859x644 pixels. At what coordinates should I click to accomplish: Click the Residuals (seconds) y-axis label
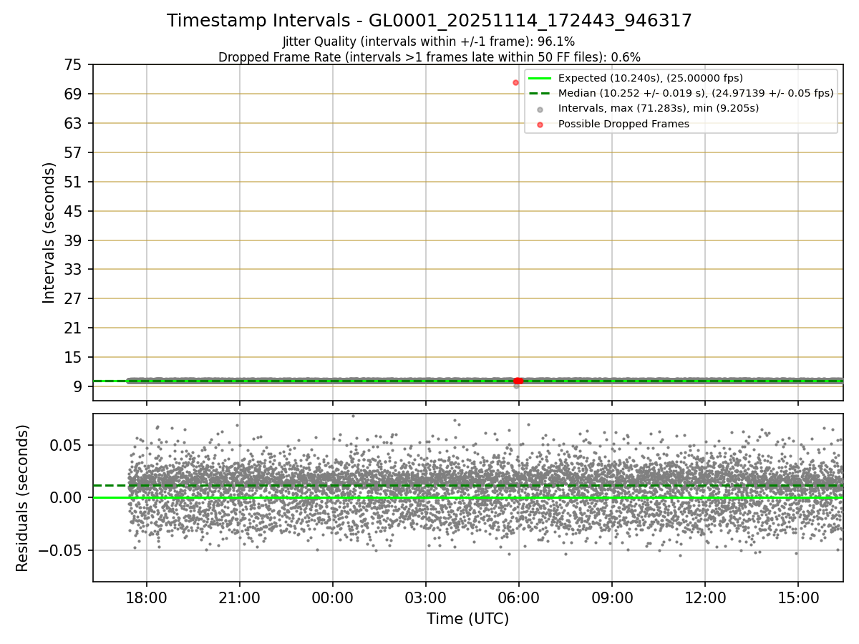[23, 498]
